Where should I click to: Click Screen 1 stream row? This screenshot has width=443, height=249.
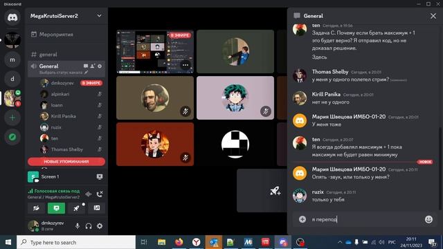[66, 177]
